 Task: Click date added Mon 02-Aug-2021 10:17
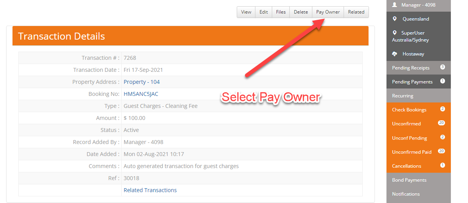tap(154, 154)
